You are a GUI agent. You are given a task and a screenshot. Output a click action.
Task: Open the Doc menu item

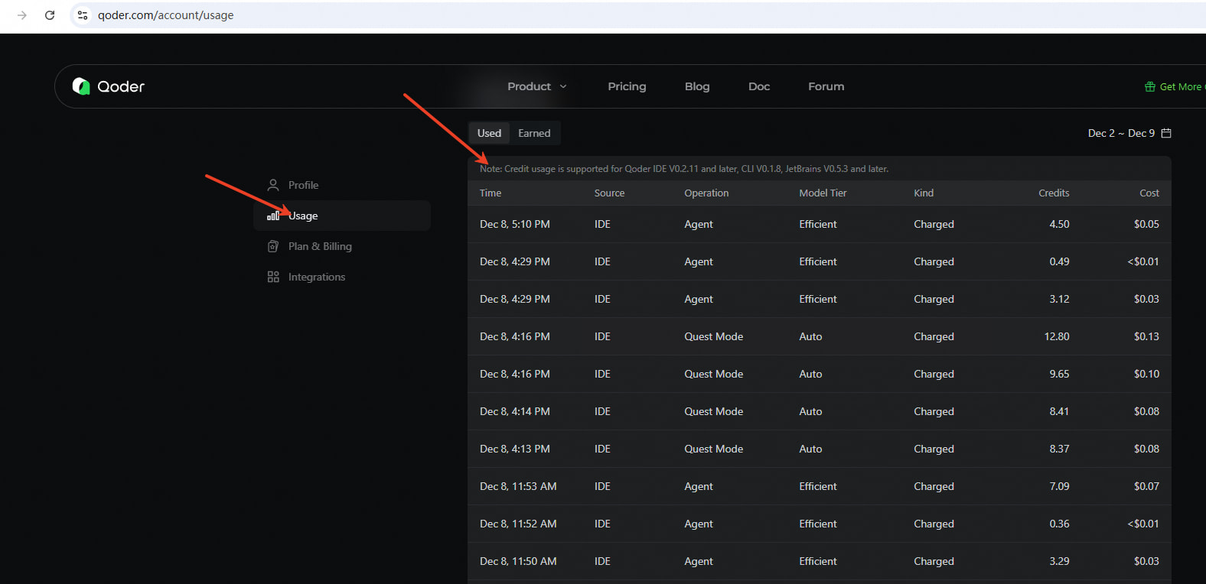pos(759,86)
